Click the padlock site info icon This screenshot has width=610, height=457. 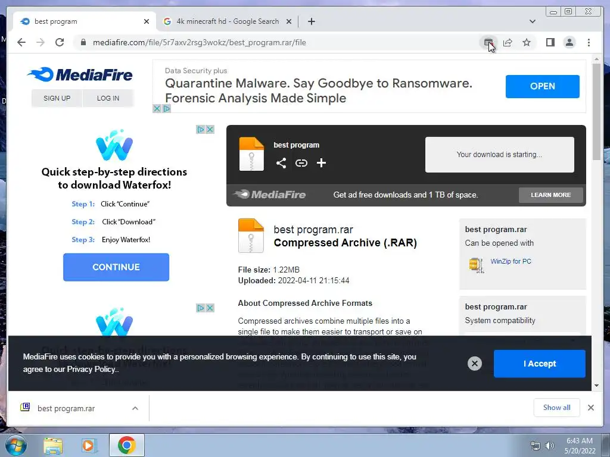[83, 42]
